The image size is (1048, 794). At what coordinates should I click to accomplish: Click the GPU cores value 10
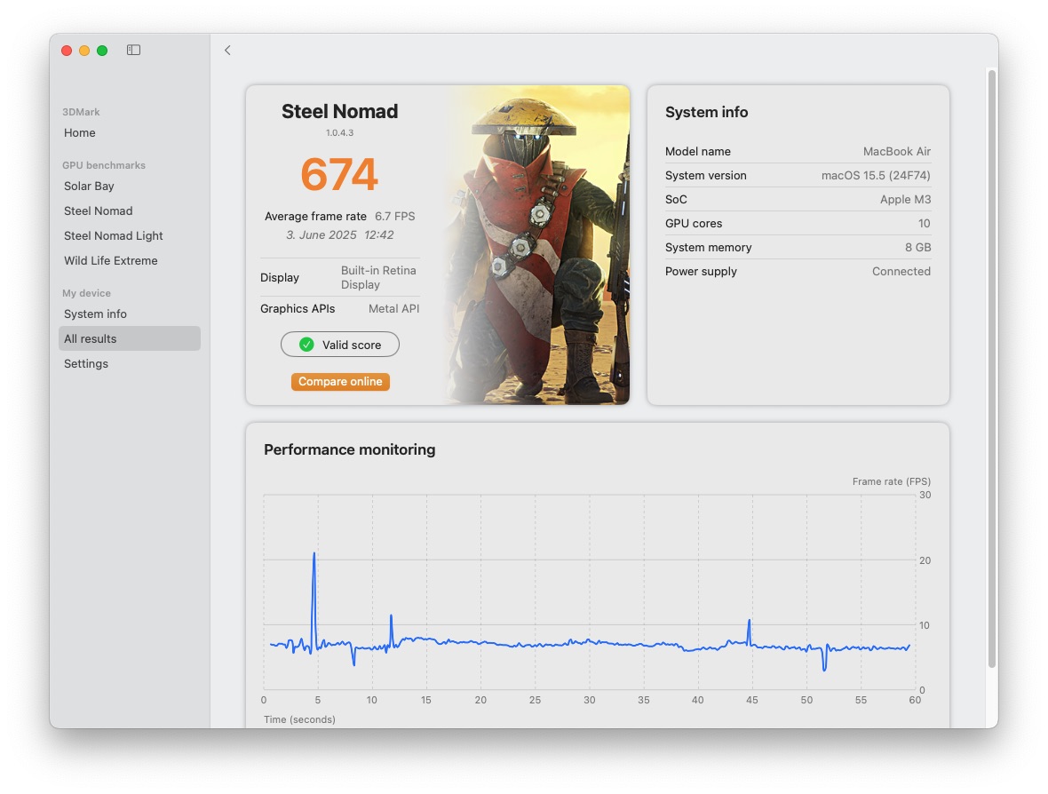pos(925,224)
